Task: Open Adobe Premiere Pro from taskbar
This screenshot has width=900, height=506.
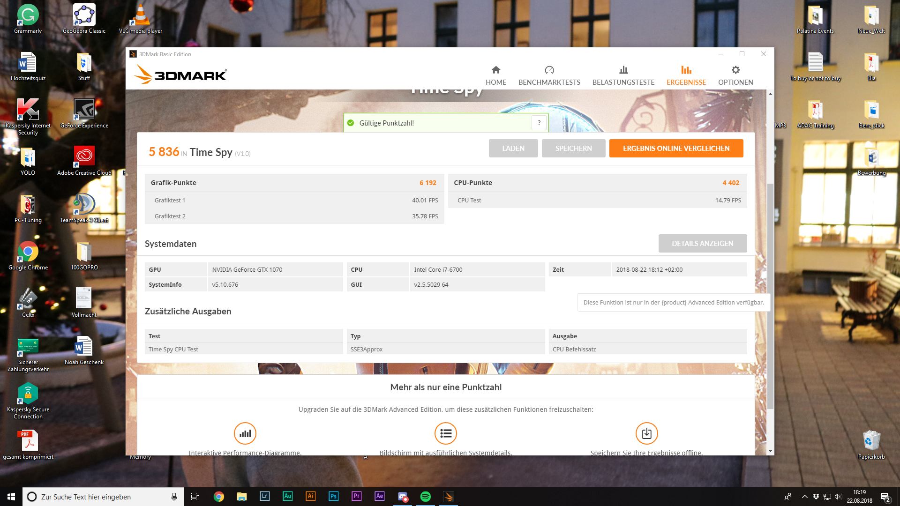Action: (x=356, y=497)
